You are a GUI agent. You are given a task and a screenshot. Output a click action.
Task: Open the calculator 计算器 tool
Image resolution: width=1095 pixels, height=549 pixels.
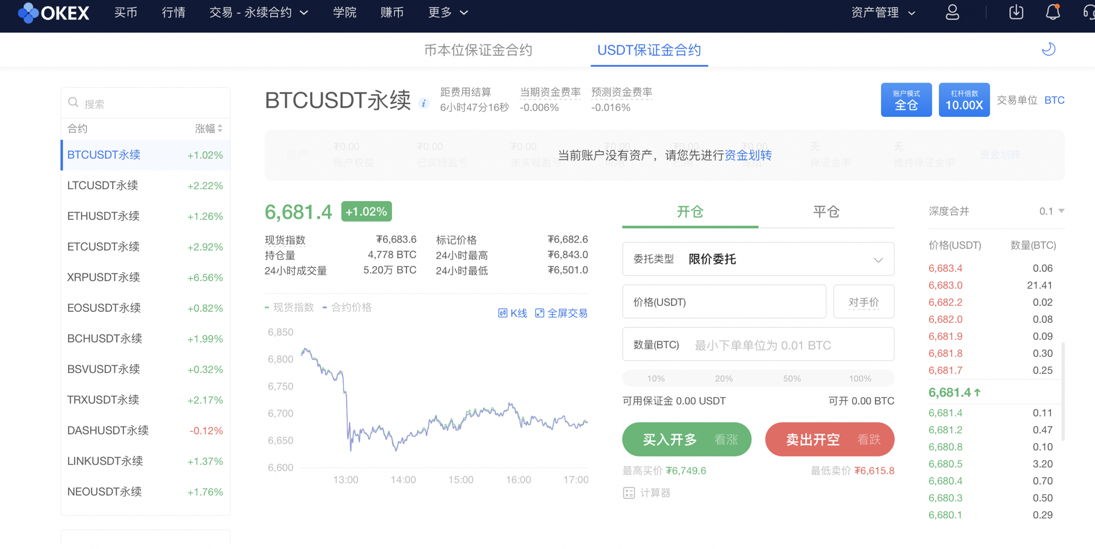647,493
